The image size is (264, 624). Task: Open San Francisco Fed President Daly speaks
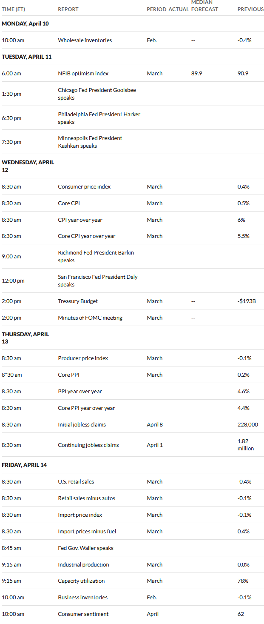tap(98, 281)
